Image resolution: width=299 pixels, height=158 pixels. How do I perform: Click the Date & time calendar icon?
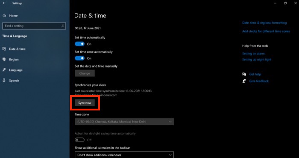tap(4, 49)
